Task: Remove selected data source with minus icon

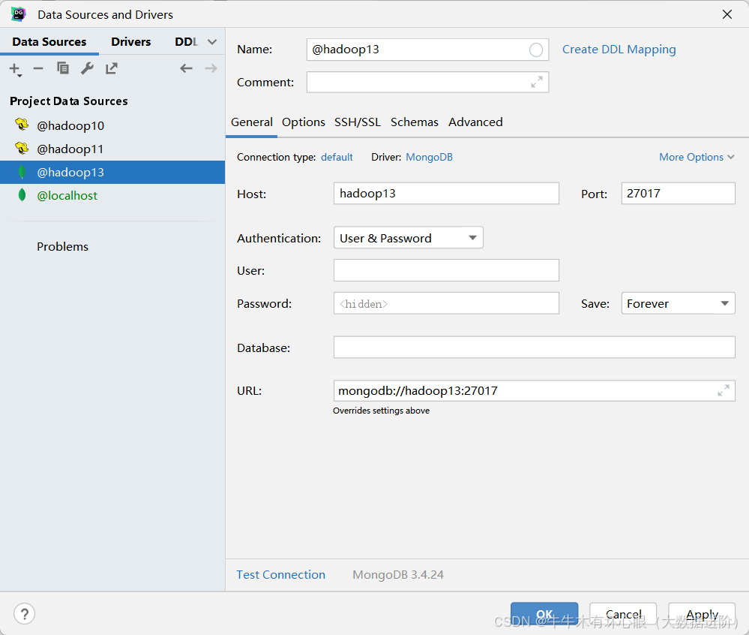Action: [x=38, y=69]
